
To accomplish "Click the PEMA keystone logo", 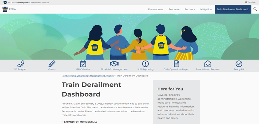I will (x=5, y=9).
